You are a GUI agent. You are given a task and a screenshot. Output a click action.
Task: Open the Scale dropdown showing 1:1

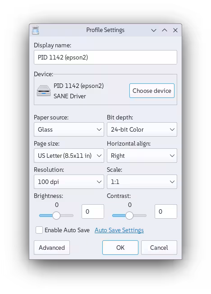tap(142, 182)
